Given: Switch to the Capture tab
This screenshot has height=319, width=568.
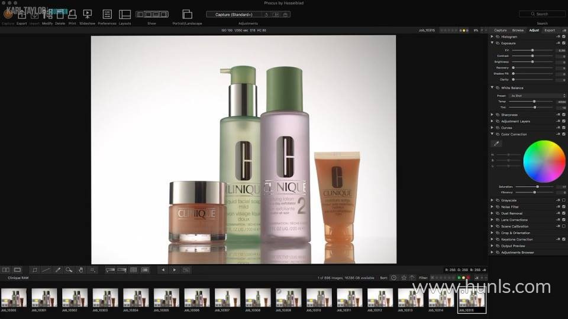Looking at the screenshot, I should tap(501, 30).
